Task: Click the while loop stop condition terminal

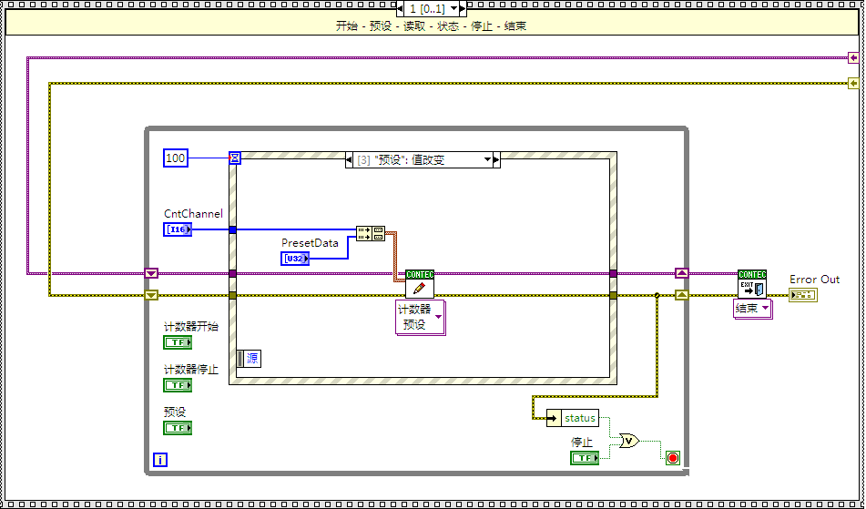Action: click(673, 458)
